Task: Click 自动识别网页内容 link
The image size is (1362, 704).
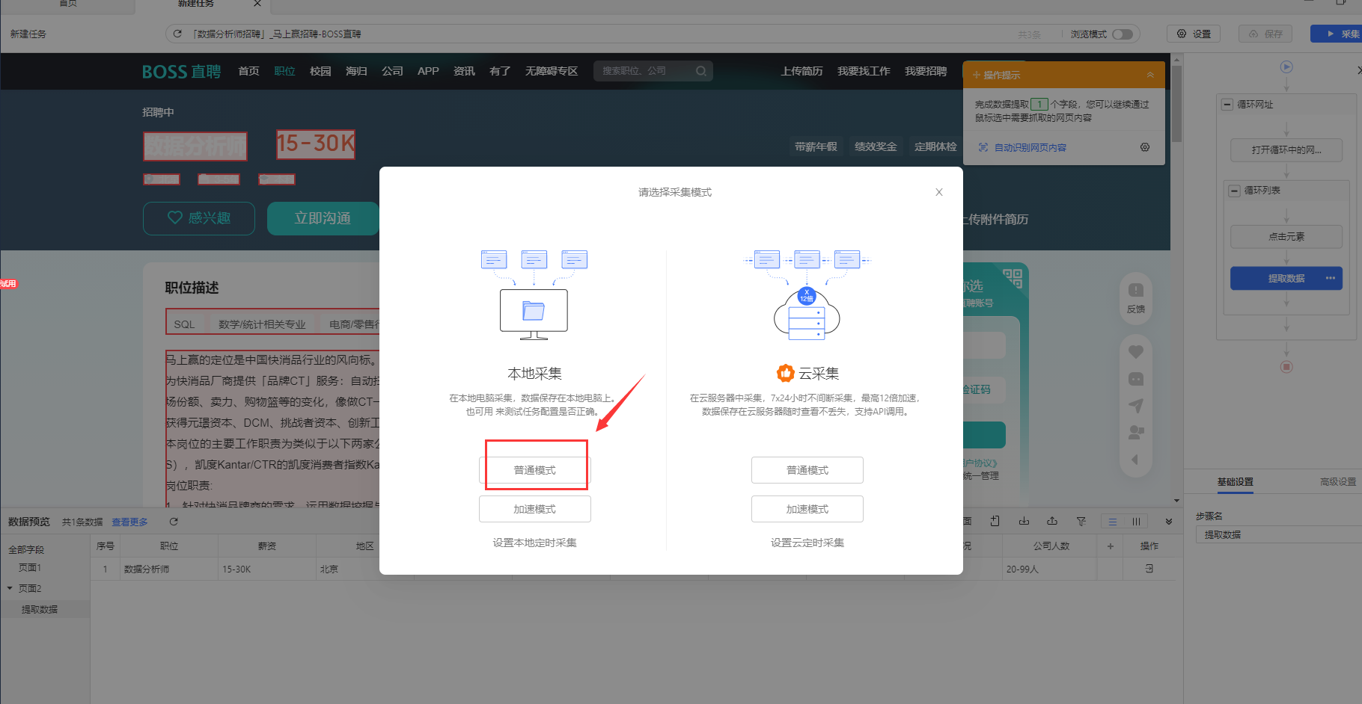Action: tap(1030, 148)
